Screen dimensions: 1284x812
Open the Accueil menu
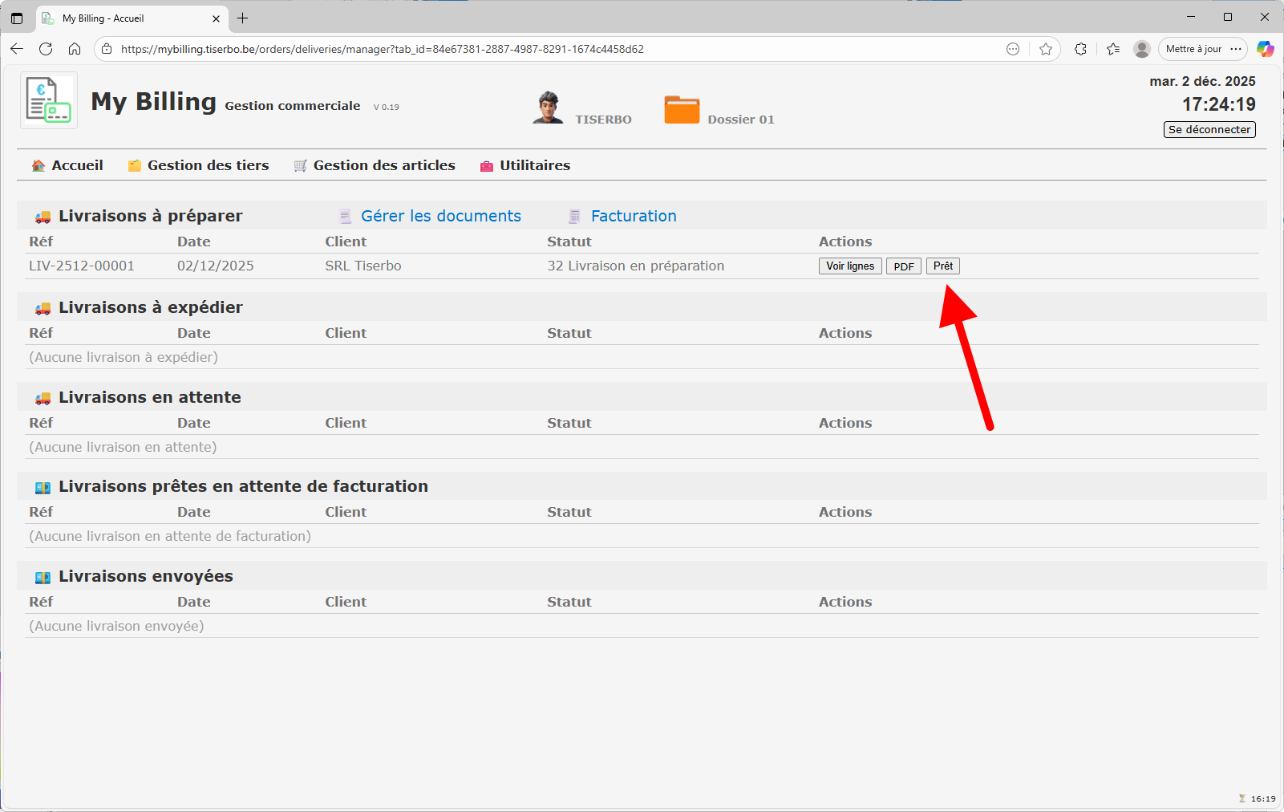click(x=67, y=165)
